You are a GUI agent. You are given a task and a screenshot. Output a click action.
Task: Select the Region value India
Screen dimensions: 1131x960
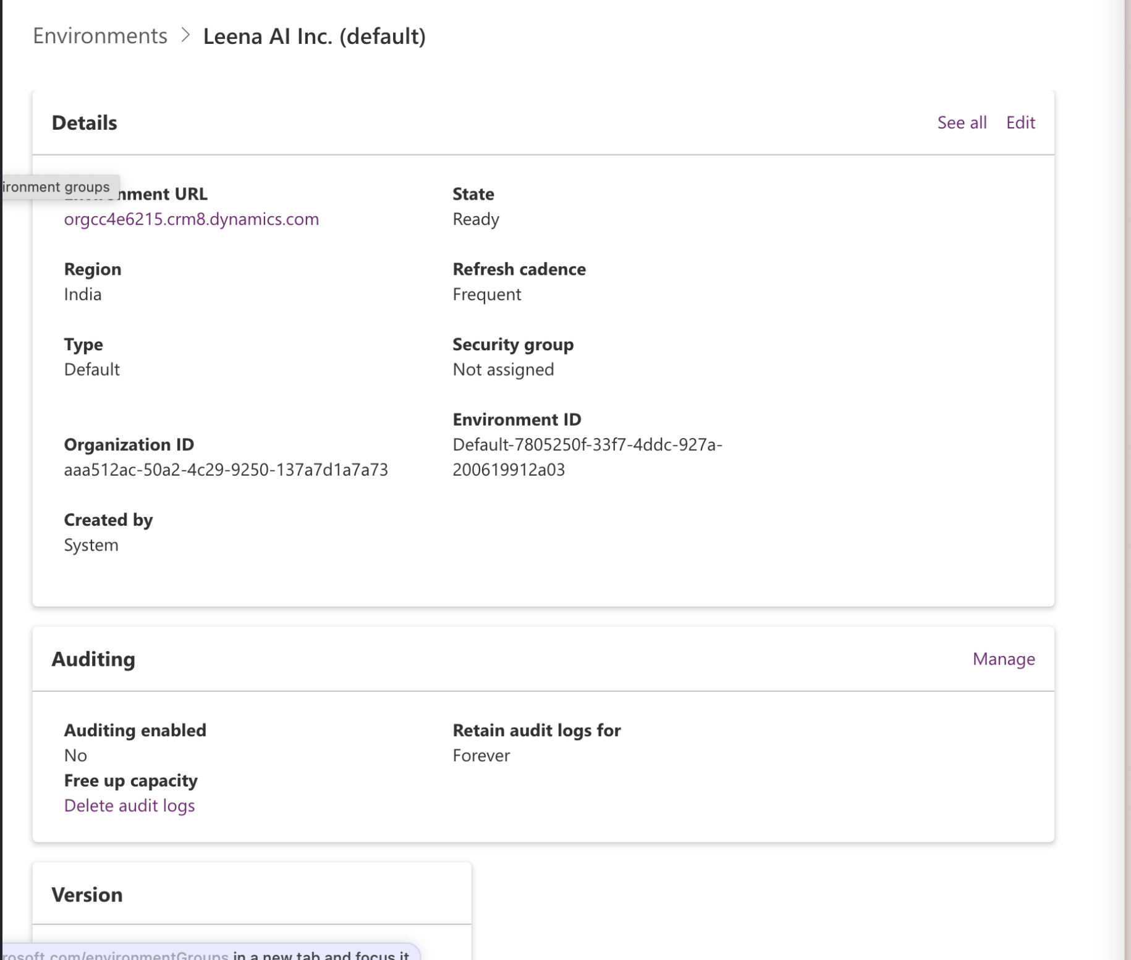[x=83, y=294]
